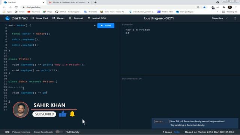Open the introduction_screen bookmark
Image resolution: width=240 pixels, height=135 pixels.
pos(142,12)
